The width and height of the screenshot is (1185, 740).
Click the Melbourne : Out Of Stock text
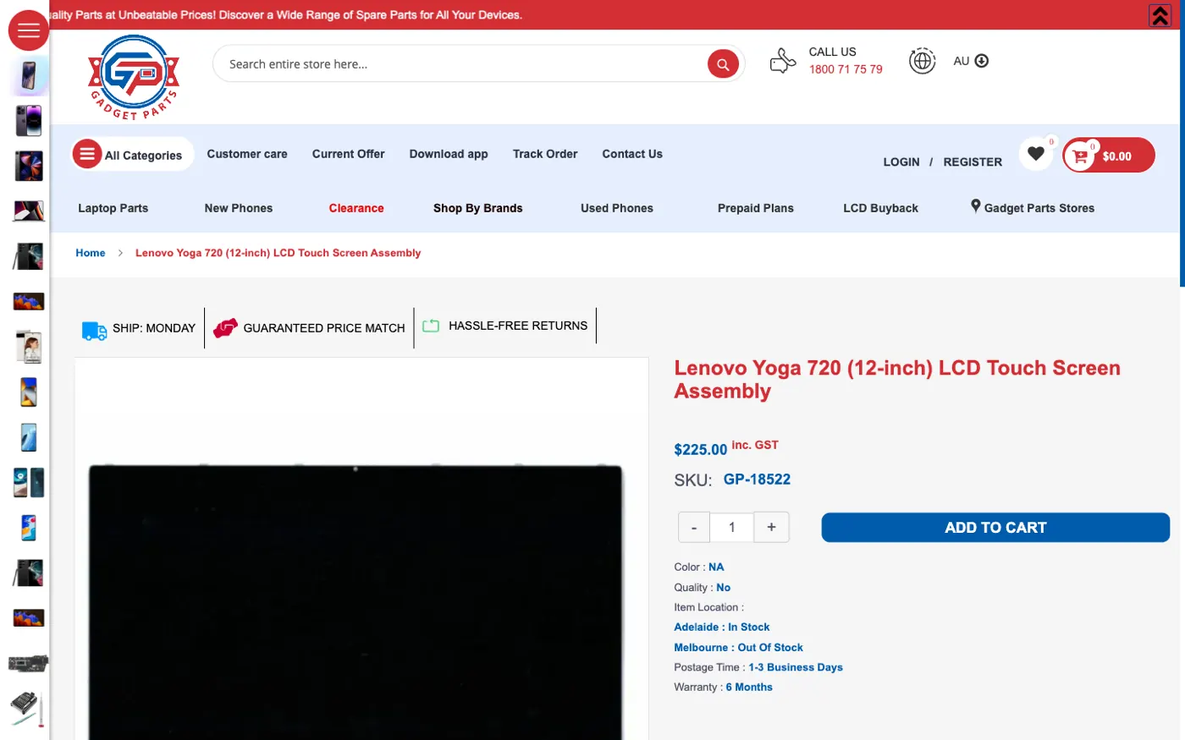point(738,648)
